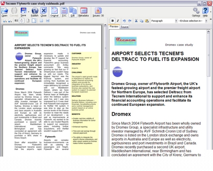This screenshot has width=213, height=171.
Task: Open a file with the Open button
Action: (x=4, y=12)
